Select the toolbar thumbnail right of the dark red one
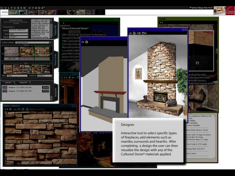The image size is (235, 176). click(71, 12)
